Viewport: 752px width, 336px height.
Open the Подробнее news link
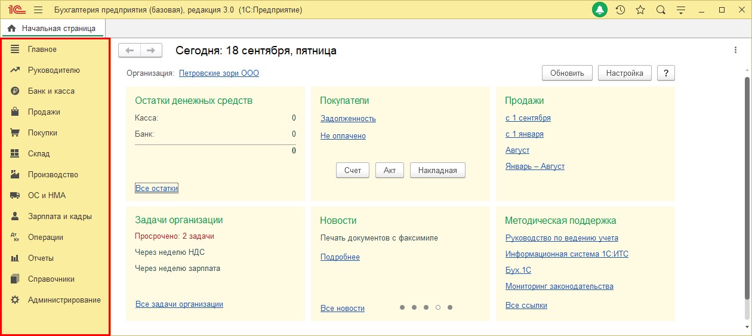[x=340, y=257]
